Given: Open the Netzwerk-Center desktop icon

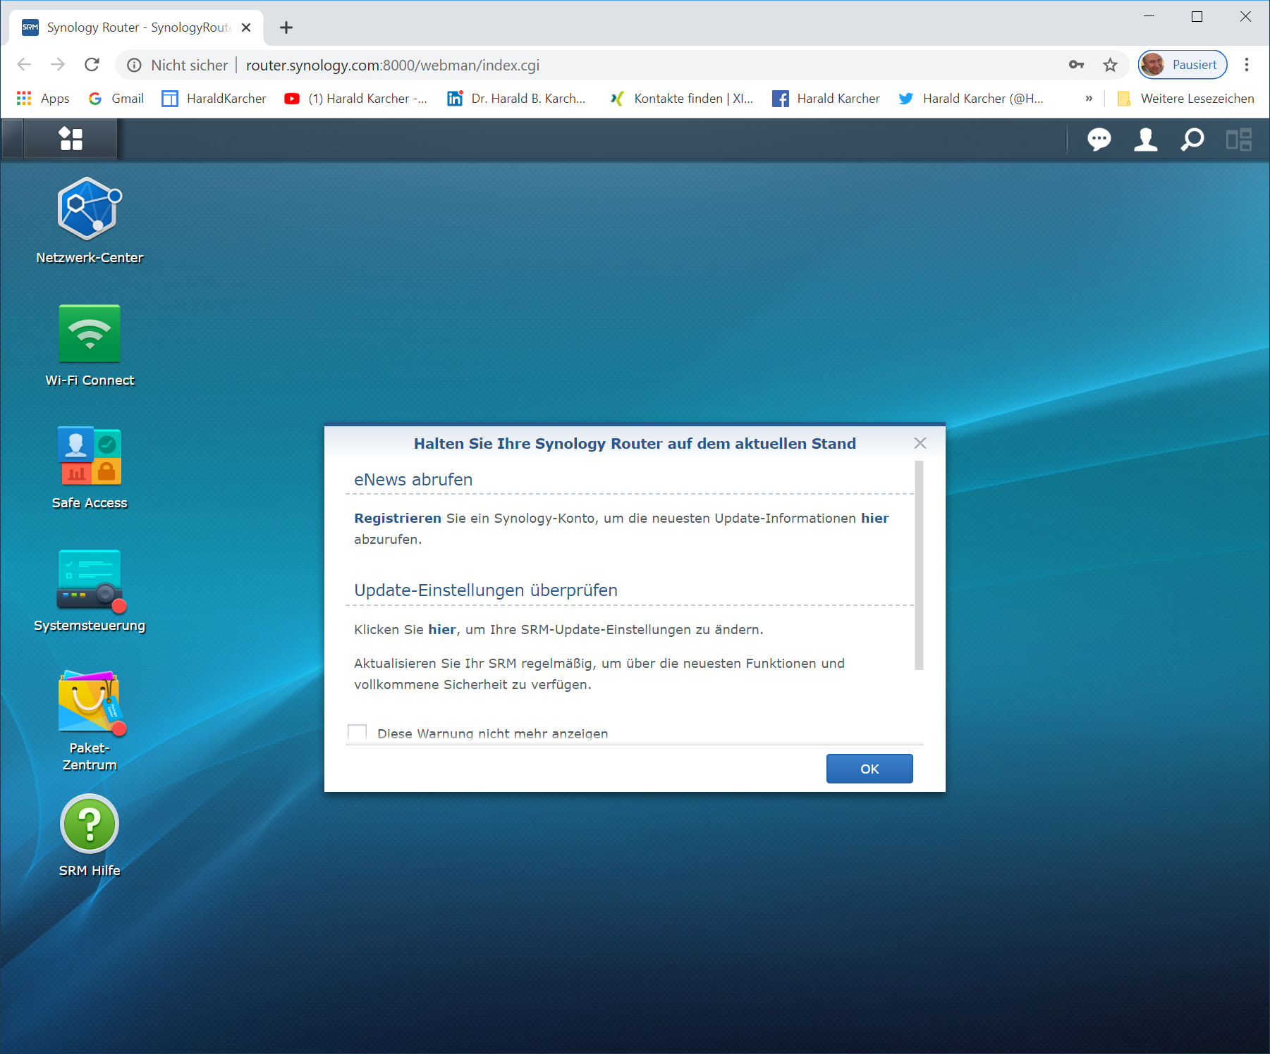Looking at the screenshot, I should 90,209.
